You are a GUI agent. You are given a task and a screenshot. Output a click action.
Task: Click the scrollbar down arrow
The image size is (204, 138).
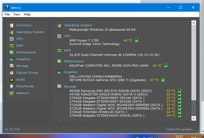pyautogui.click(x=194, y=118)
